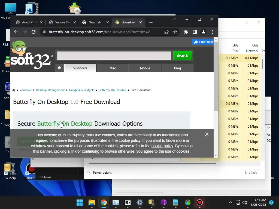Click the breadcrumb home icon

pyautogui.click(x=14, y=90)
